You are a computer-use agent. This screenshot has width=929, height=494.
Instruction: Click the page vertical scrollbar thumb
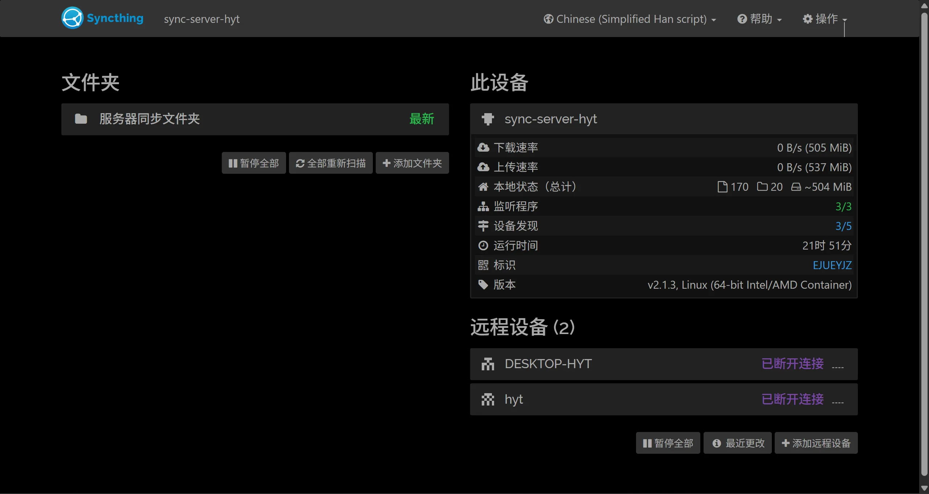(924, 244)
